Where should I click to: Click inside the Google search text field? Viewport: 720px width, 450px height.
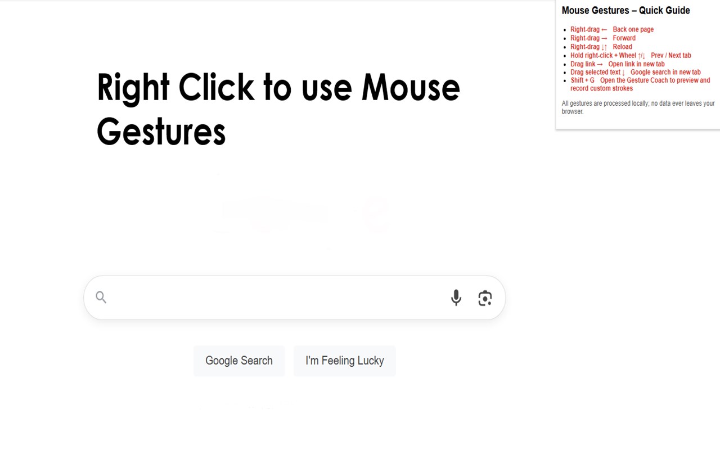pyautogui.click(x=276, y=298)
